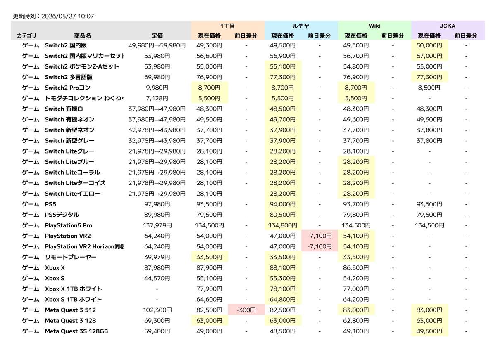The width and height of the screenshot is (496, 350).
Task: Click ルデヤ 55,300円 Xbox S price
Action: point(283,278)
